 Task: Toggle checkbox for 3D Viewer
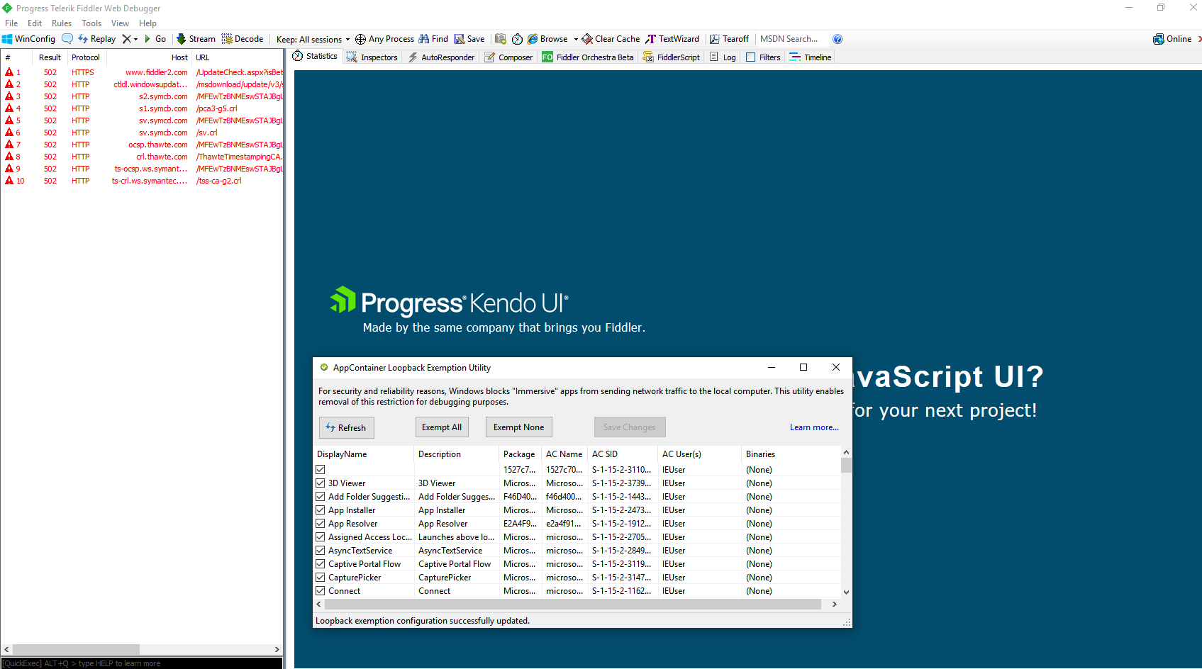click(321, 483)
